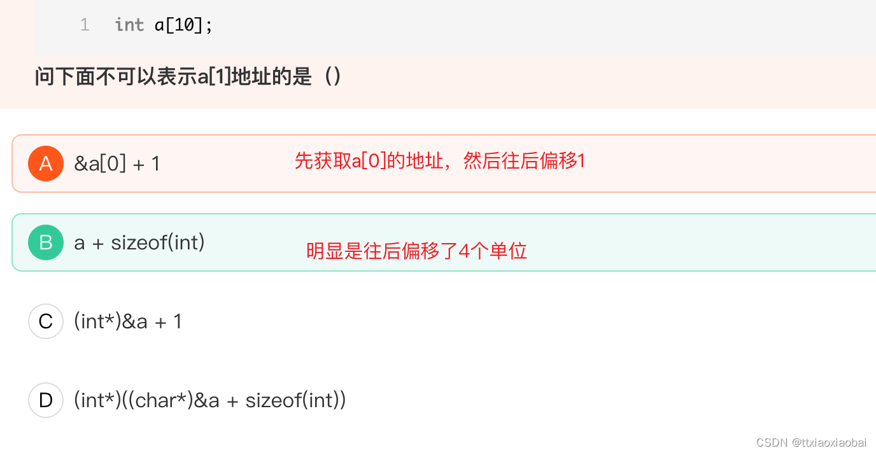Click option D expression with char cast
This screenshot has width=876, height=453.
[210, 400]
